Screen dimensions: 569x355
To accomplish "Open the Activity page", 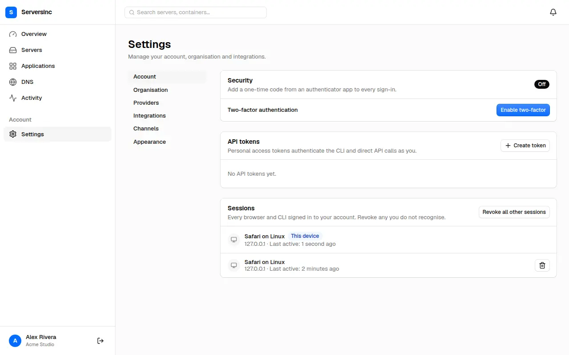I will 57,98.
